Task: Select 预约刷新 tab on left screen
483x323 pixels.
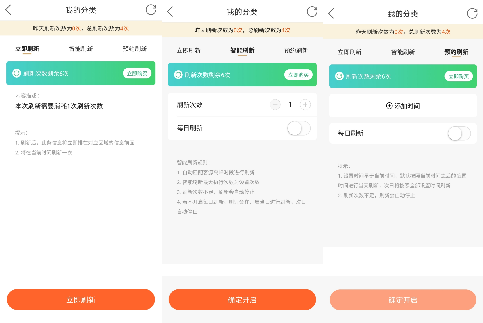Action: [135, 49]
